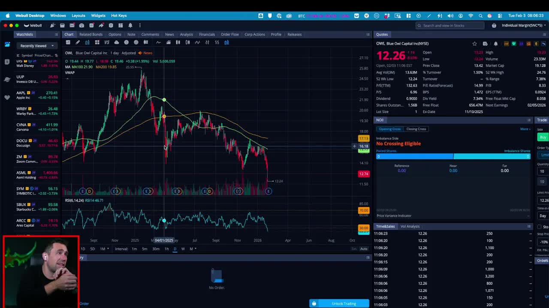549x308 pixels.
Task: Open the Individual Margin account dropdown
Action: (x=525, y=25)
